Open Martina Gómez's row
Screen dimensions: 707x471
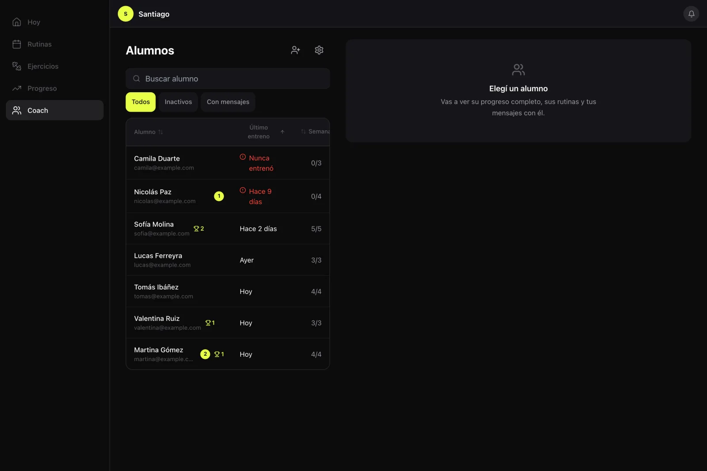228,354
